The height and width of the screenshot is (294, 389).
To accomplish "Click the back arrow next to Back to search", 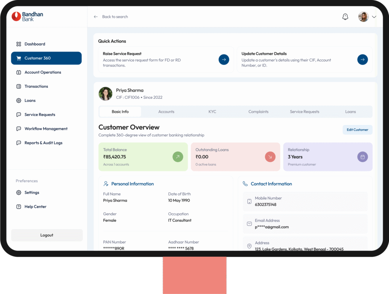I will click(x=96, y=17).
